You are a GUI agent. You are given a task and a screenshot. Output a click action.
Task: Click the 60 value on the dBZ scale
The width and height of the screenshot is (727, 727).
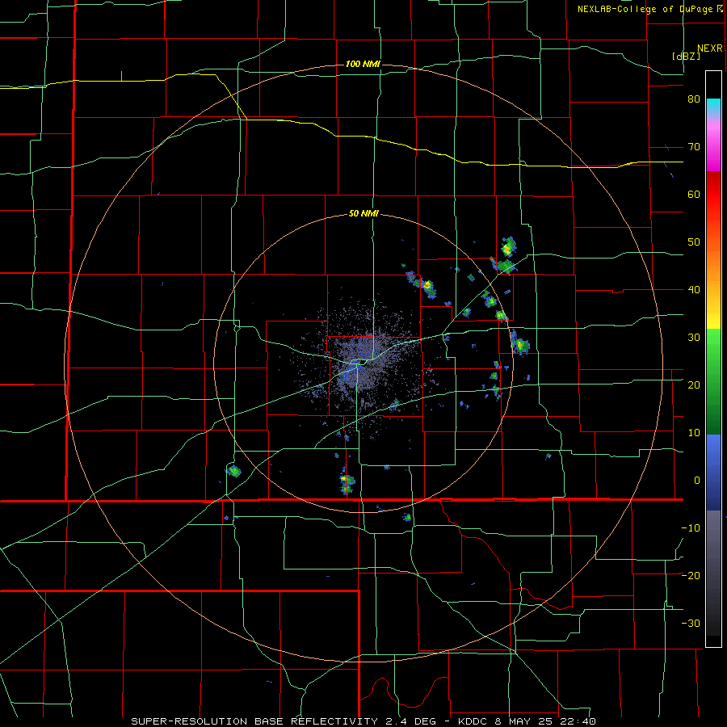pos(694,194)
